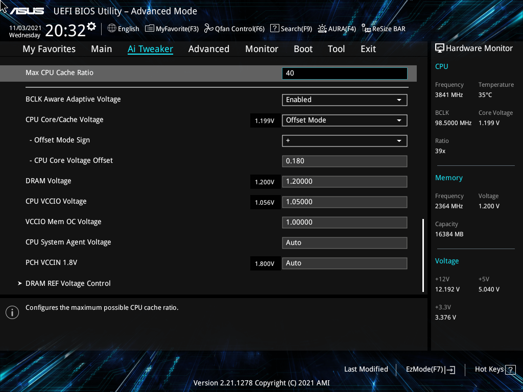Click the Search question mark icon
The width and height of the screenshot is (523, 392).
pos(274,29)
